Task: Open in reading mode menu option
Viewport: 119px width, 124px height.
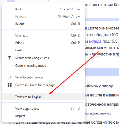Action: coord(43,66)
